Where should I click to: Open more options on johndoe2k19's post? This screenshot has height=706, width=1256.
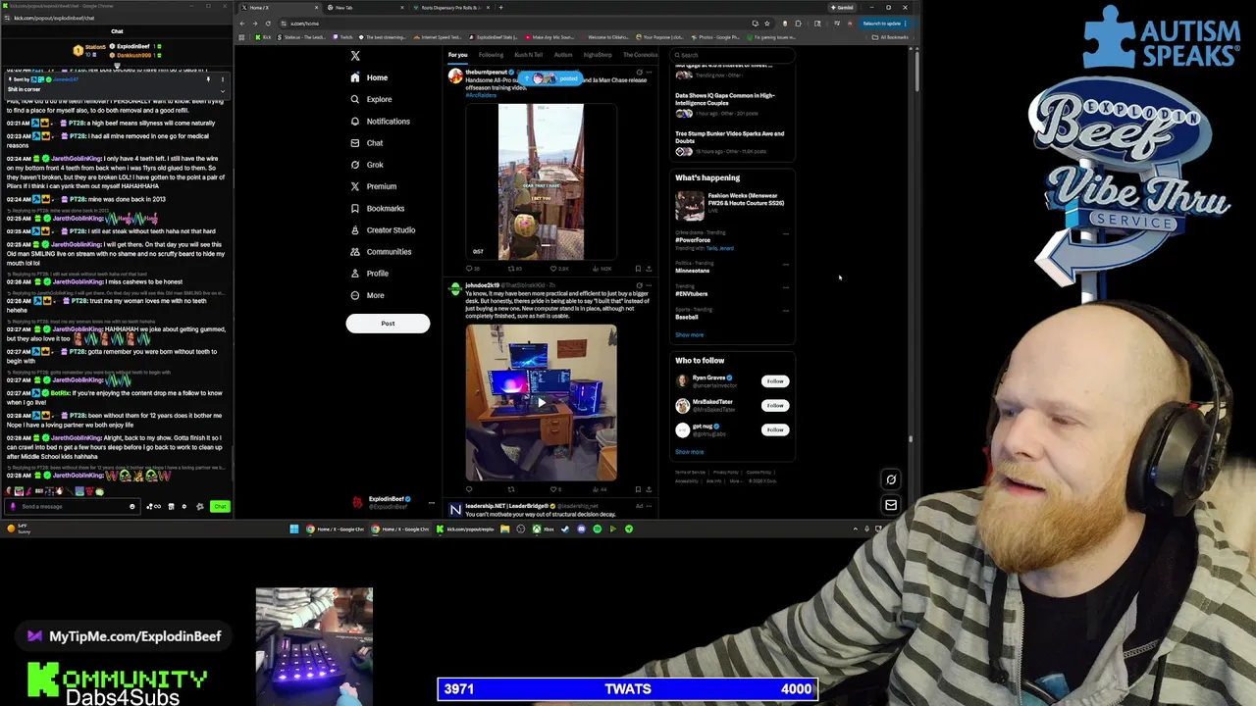click(x=649, y=285)
